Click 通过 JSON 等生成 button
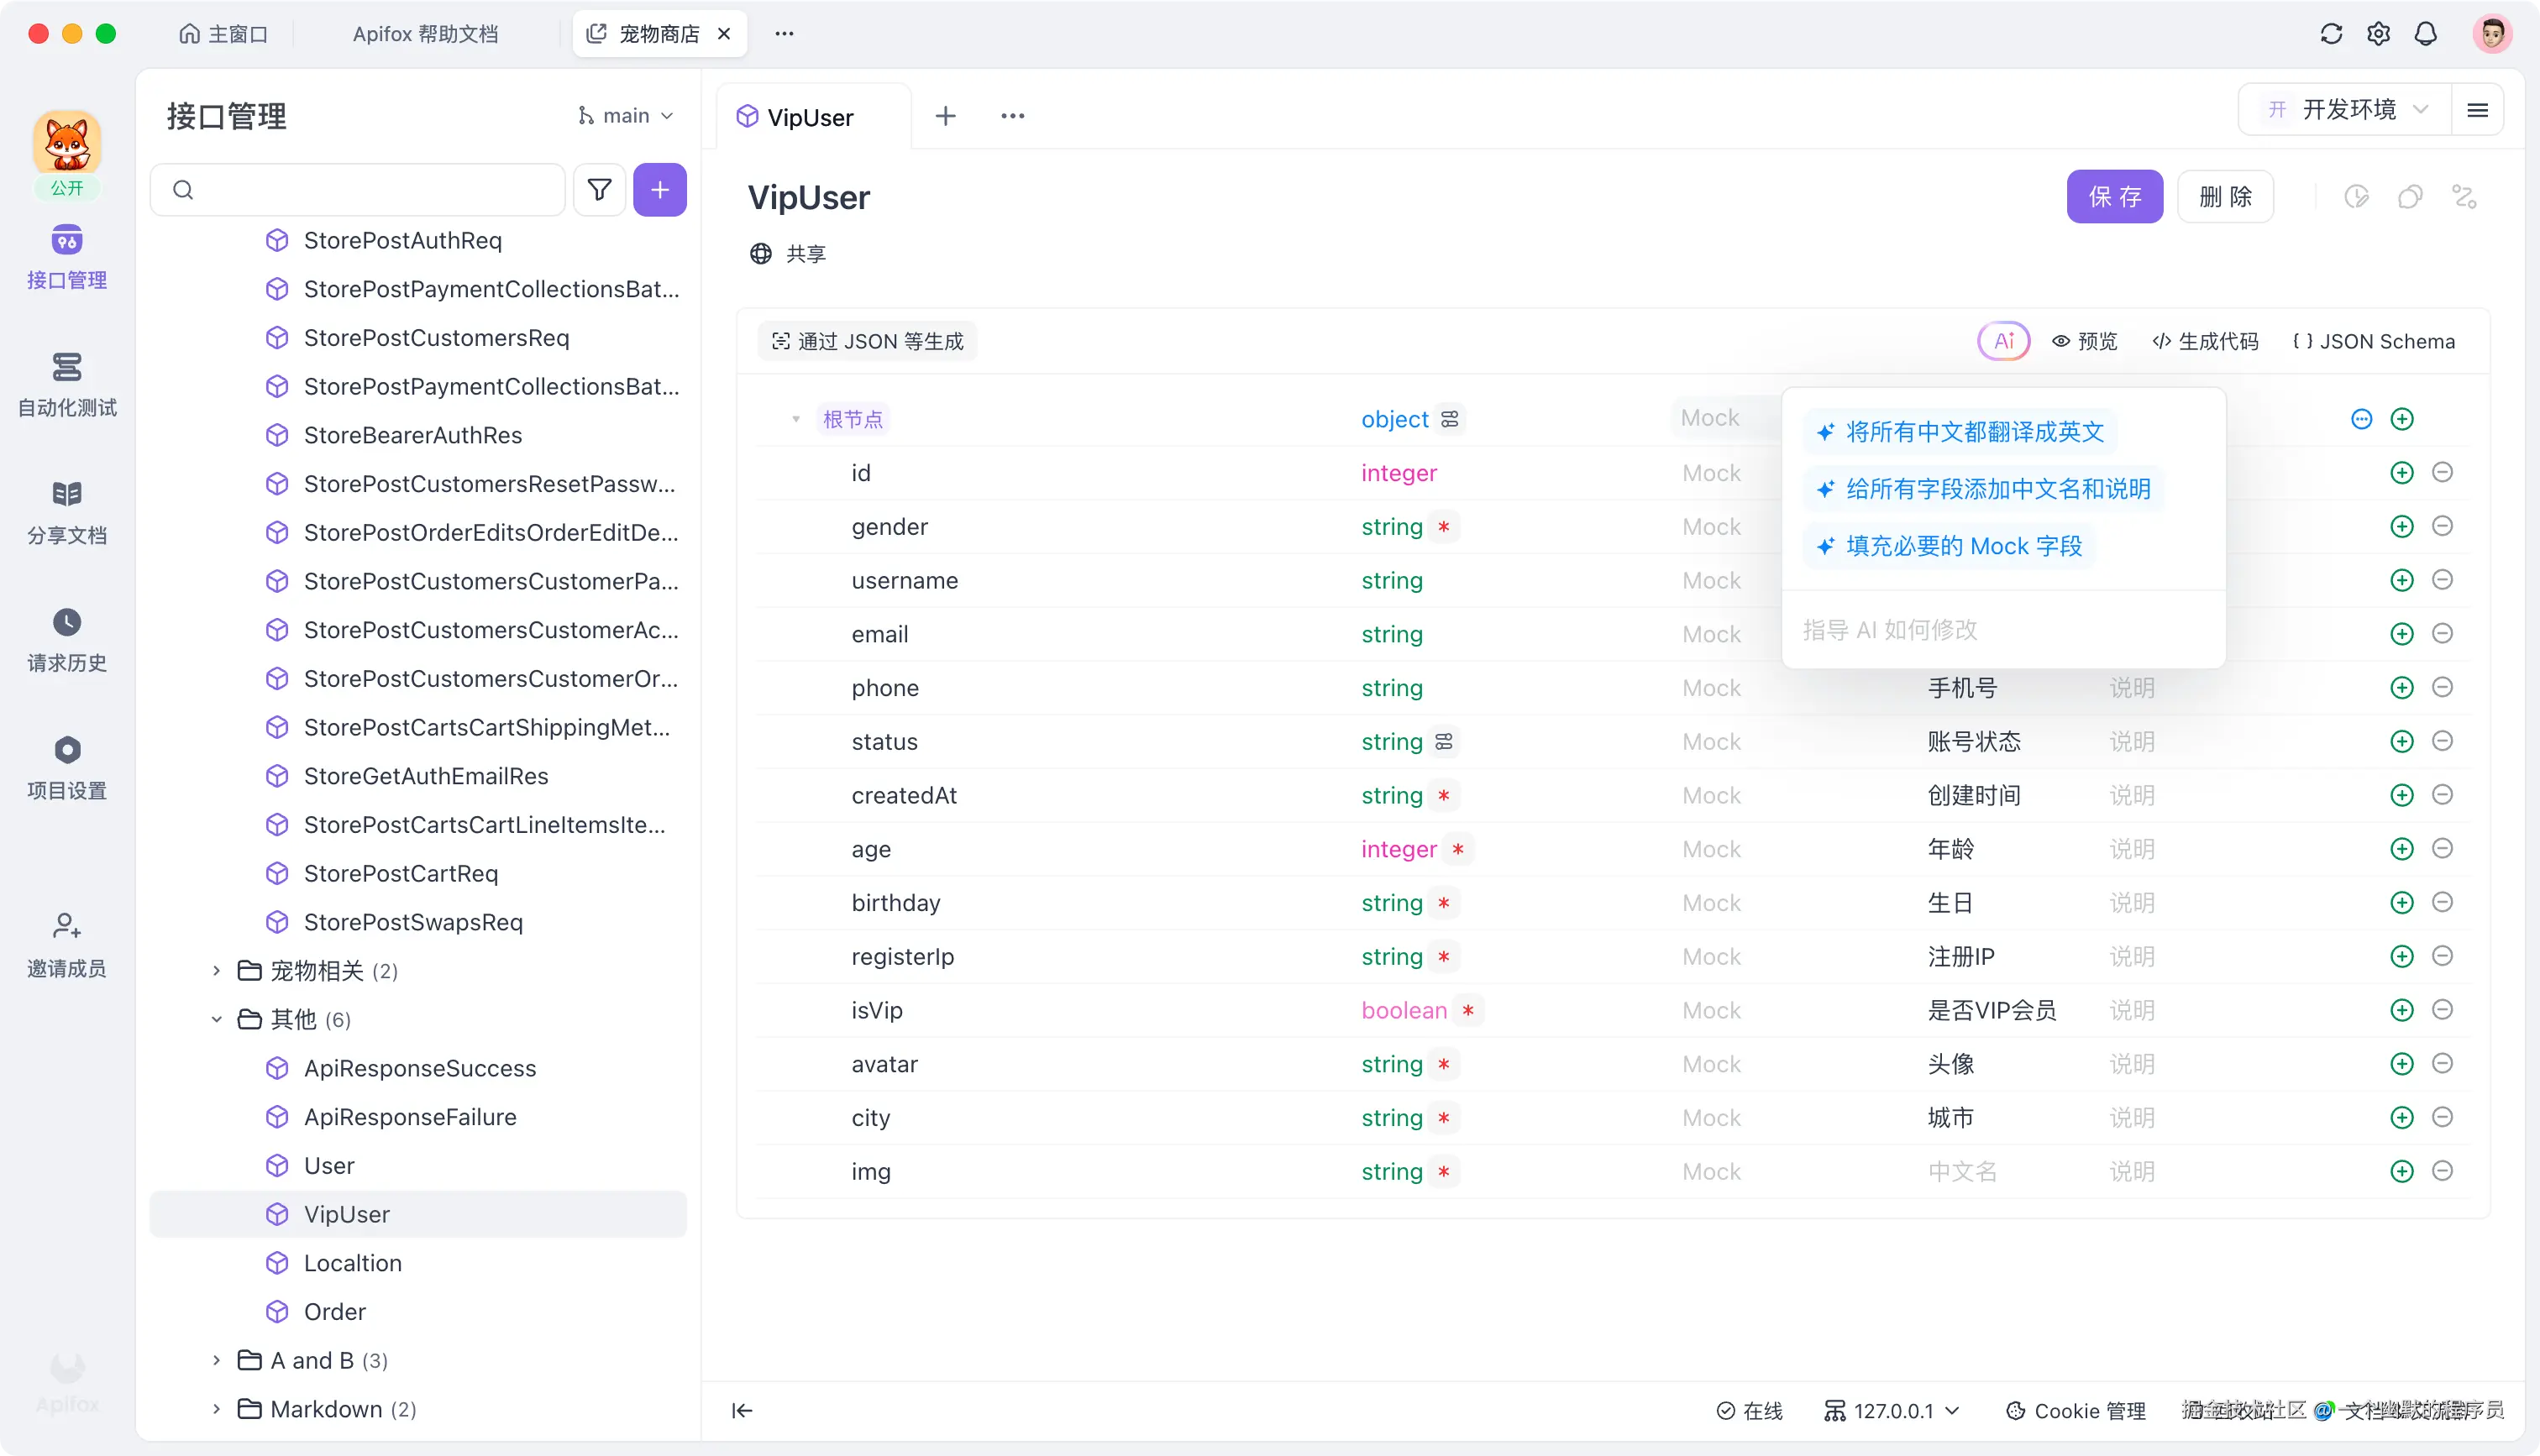This screenshot has height=1456, width=2540. point(867,341)
